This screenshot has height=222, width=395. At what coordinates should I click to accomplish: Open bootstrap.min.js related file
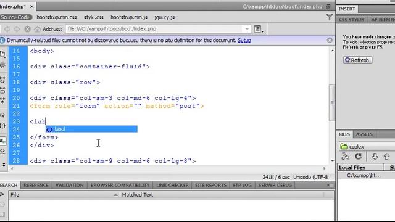coord(129,17)
